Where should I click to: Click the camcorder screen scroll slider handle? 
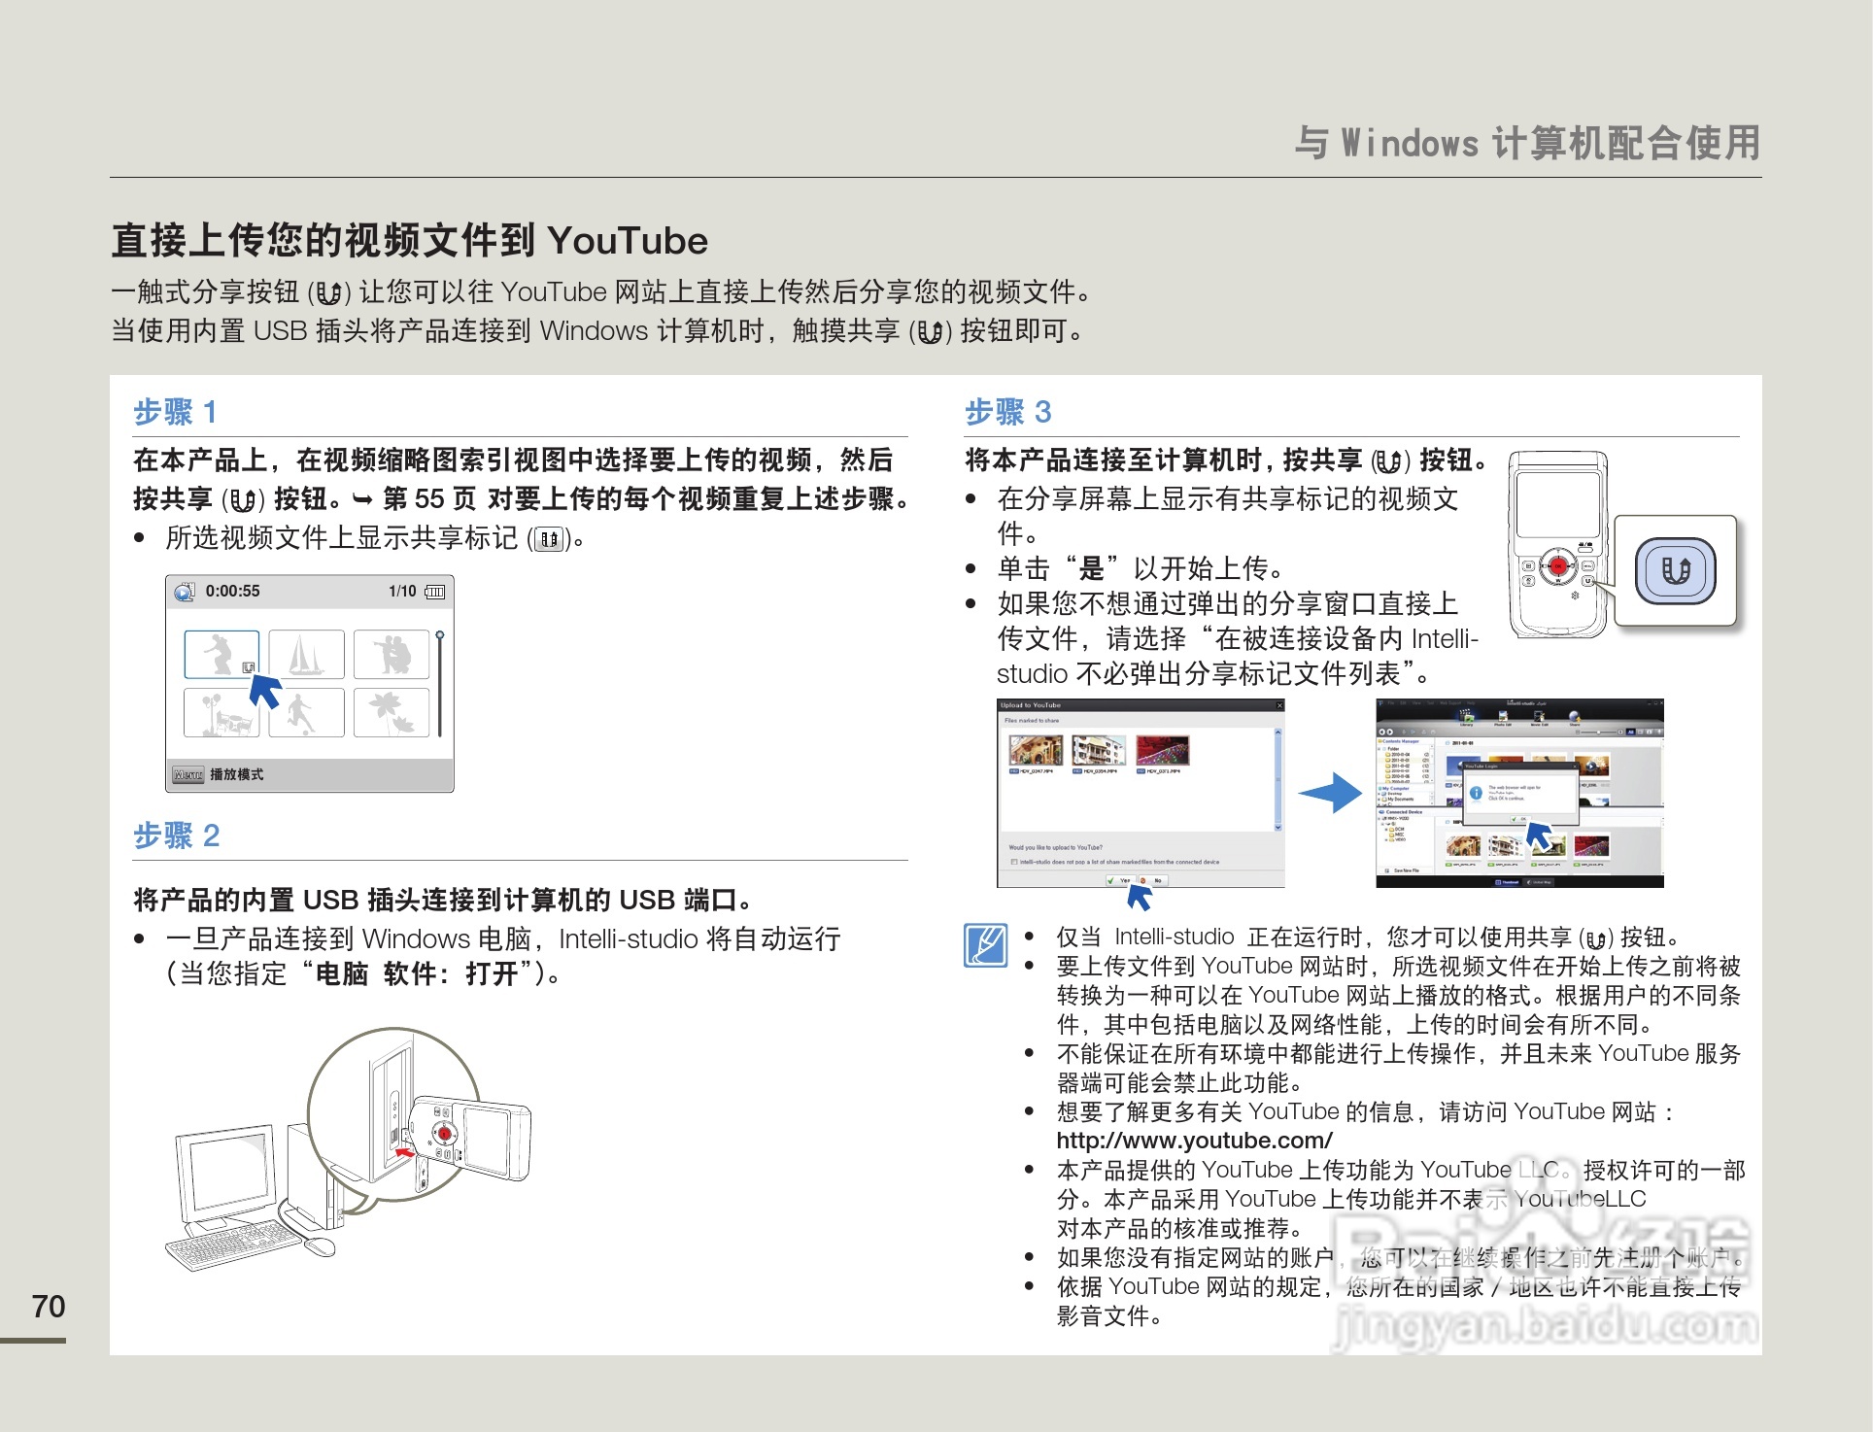(x=440, y=635)
